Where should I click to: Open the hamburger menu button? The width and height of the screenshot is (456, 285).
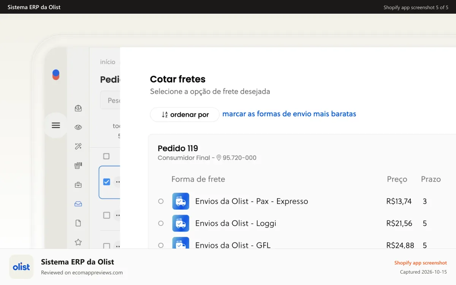pos(56,125)
